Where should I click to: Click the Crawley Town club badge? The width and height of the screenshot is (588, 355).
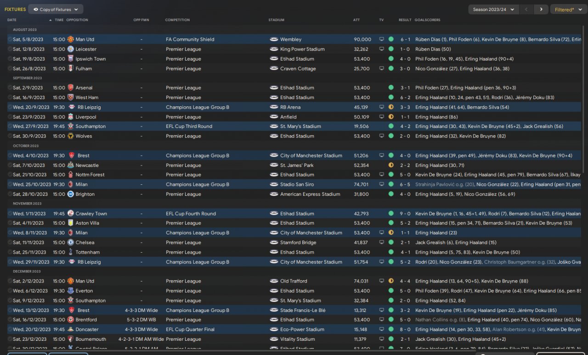pyautogui.click(x=70, y=213)
